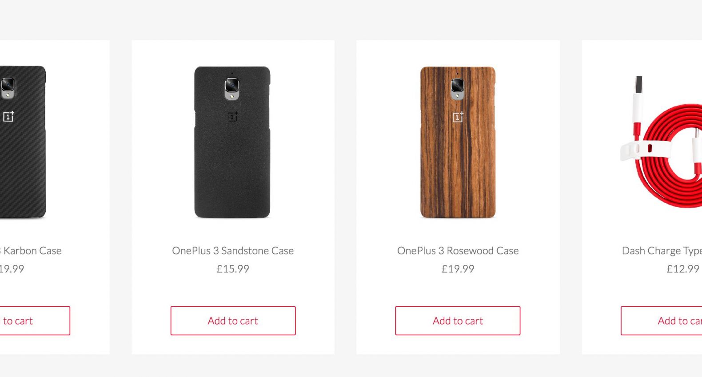The width and height of the screenshot is (702, 377).
Task: Click the OnePlus 3 Sandstone Case title
Action: [x=233, y=251]
